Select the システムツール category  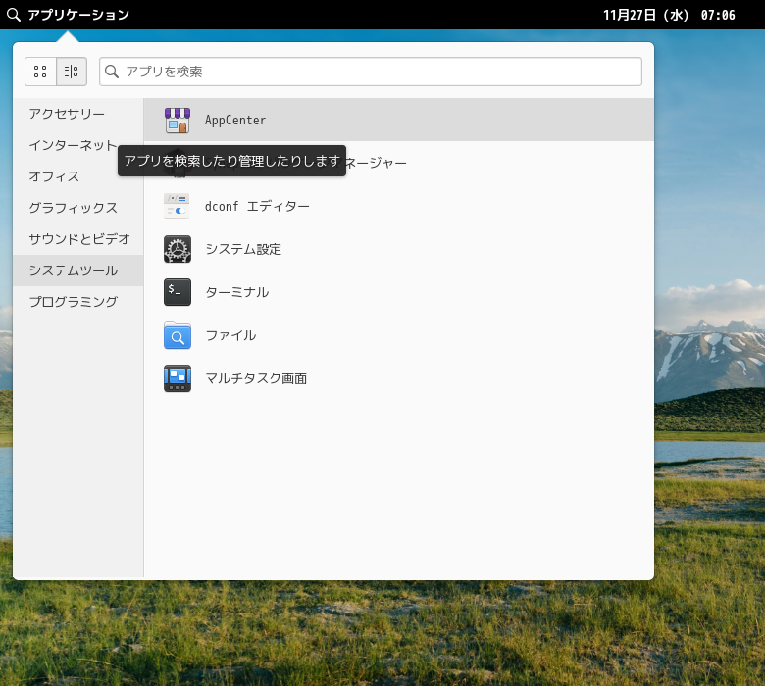click(x=73, y=270)
